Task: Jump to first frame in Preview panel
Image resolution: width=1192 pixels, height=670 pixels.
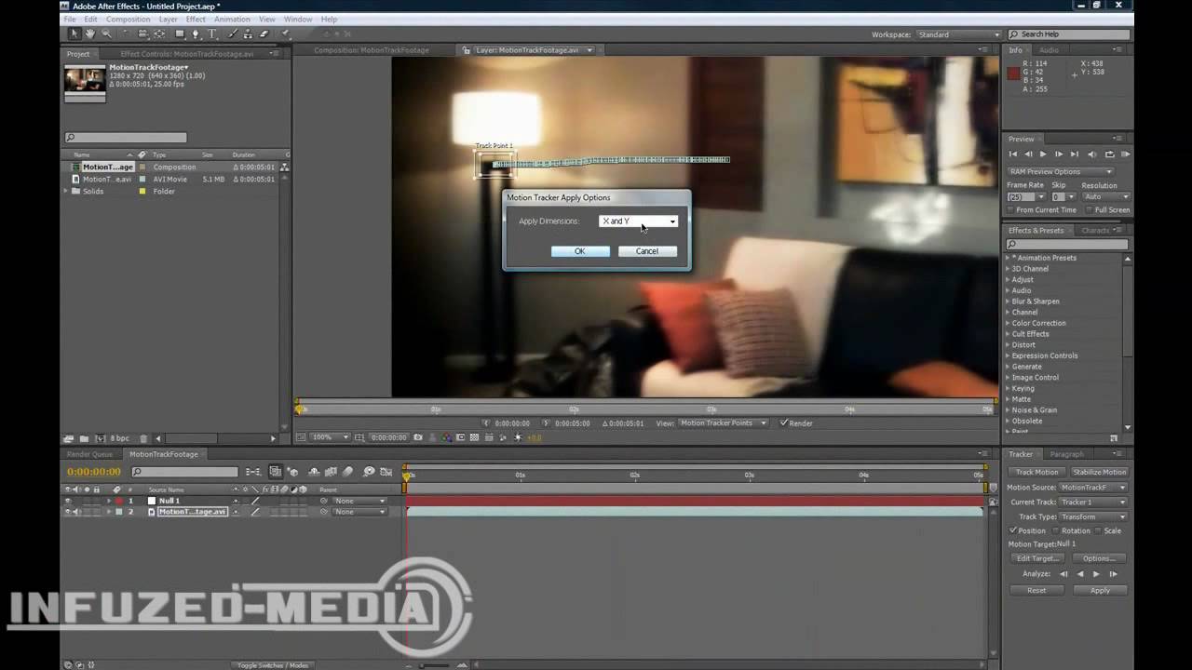Action: click(x=1013, y=154)
